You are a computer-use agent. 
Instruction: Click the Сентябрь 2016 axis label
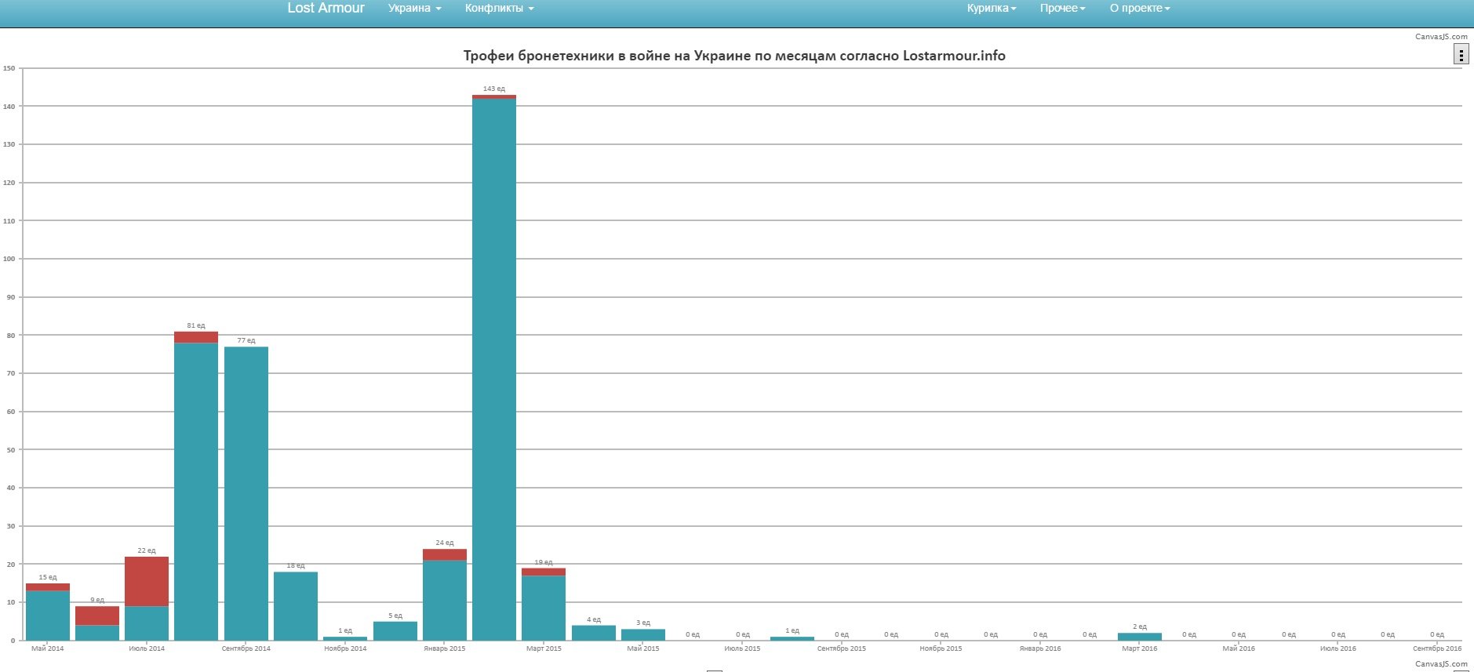point(1437,648)
